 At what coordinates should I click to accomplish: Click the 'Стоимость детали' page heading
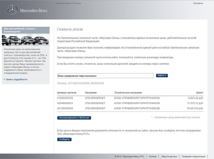[70, 29]
